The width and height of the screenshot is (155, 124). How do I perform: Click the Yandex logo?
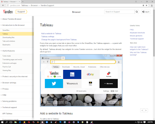point(8,12)
